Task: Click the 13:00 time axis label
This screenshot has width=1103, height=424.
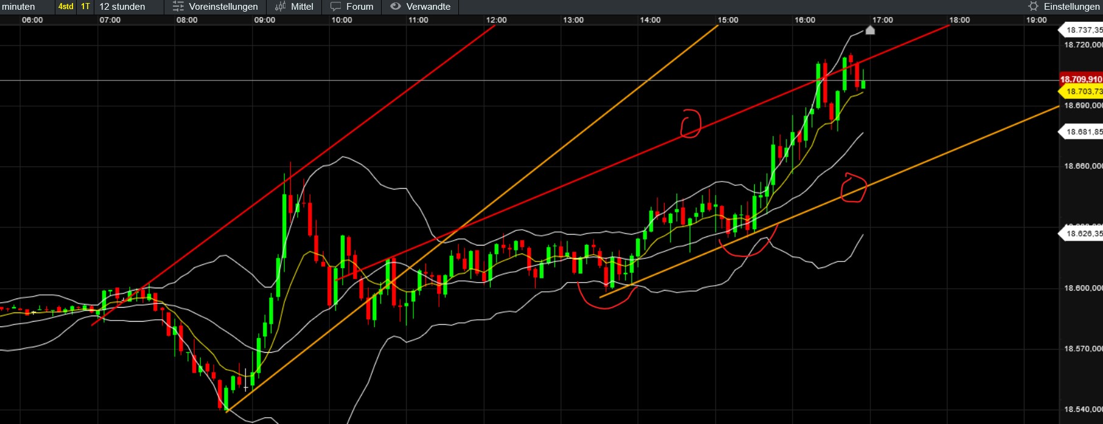Action: pos(573,20)
